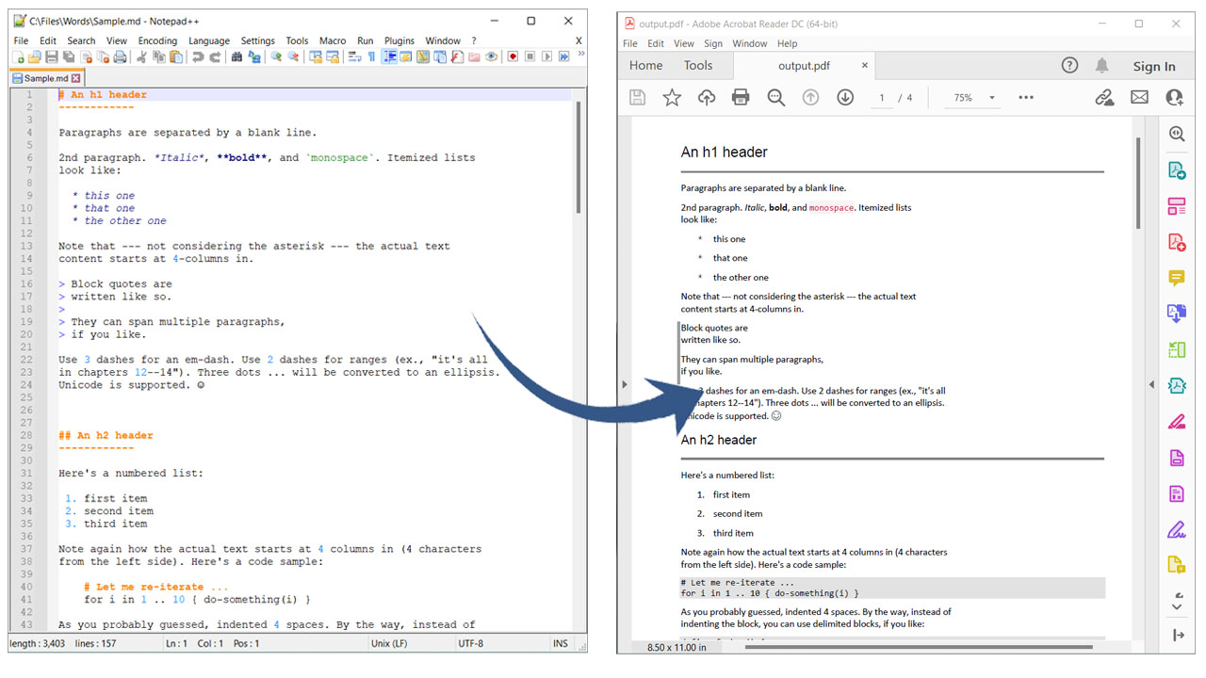The image size is (1206, 678).
Task: Toggle Show all characters in Notepad++
Action: tap(371, 56)
